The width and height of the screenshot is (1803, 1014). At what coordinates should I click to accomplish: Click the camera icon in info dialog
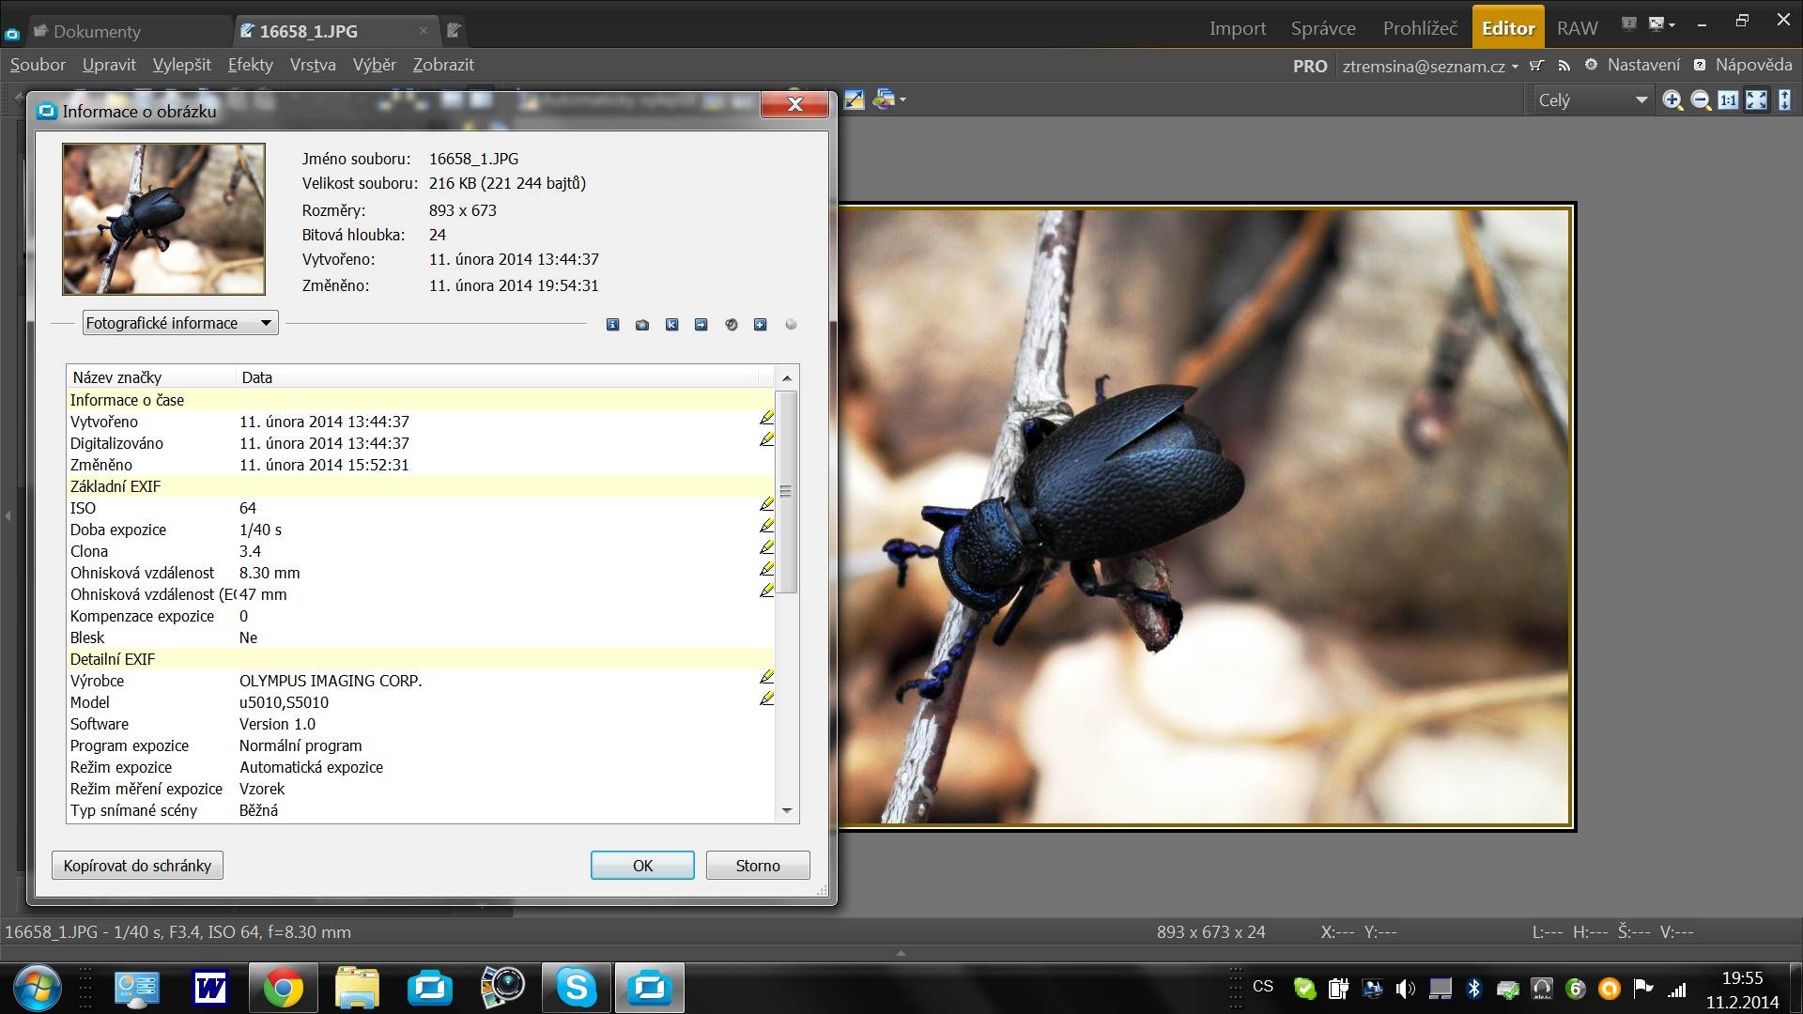pyautogui.click(x=642, y=325)
